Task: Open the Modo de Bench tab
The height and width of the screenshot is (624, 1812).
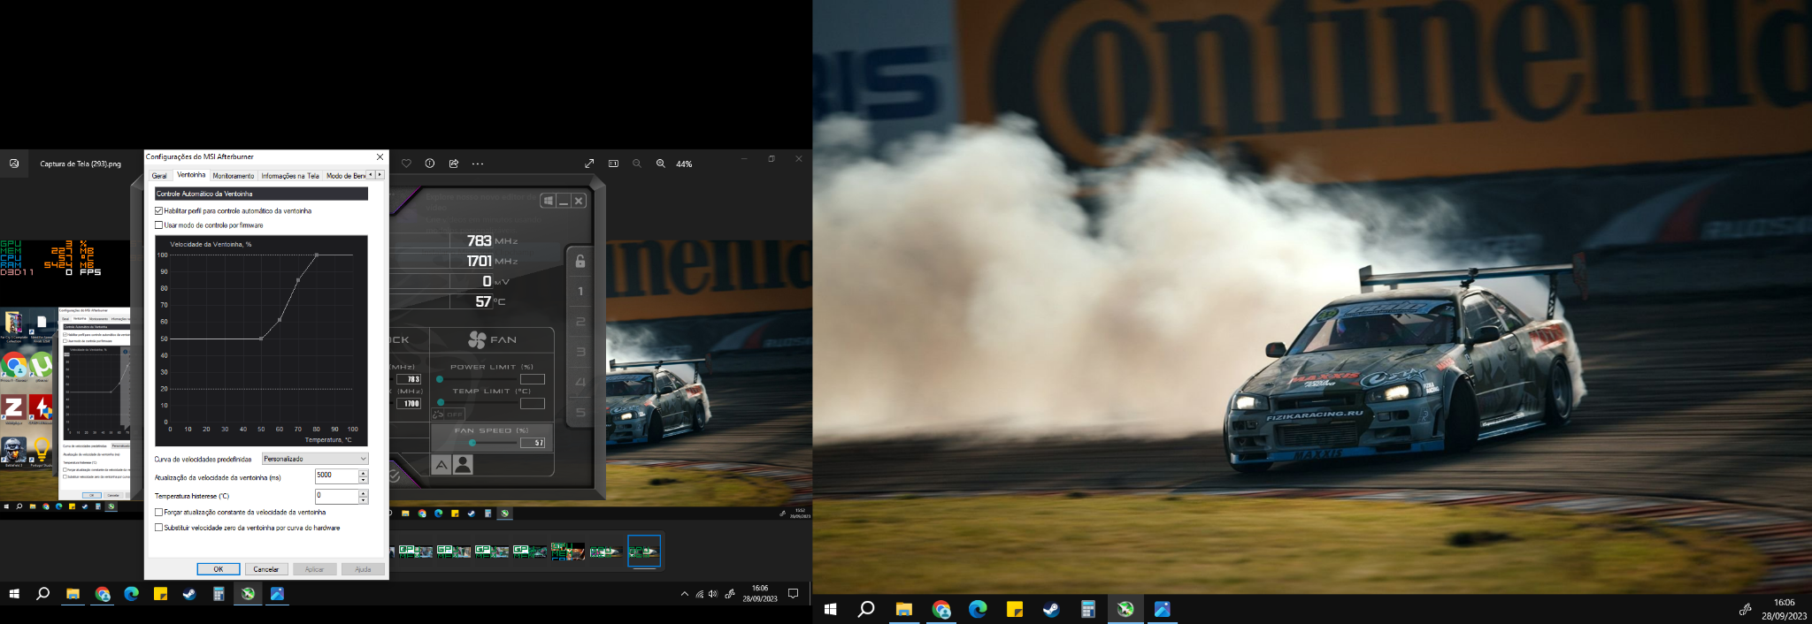Action: (x=345, y=176)
